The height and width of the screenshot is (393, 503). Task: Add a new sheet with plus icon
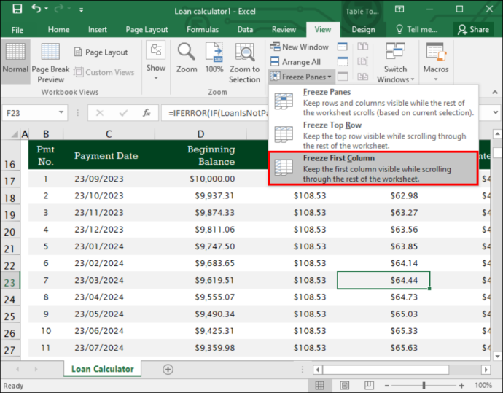168,369
